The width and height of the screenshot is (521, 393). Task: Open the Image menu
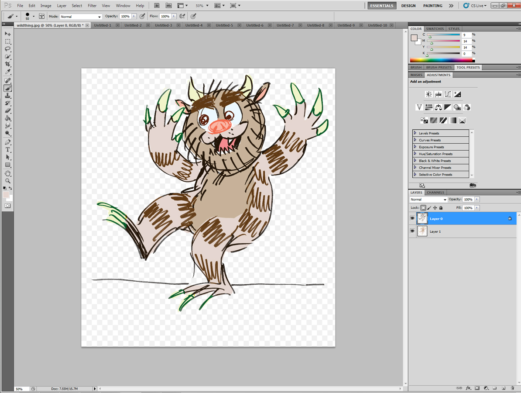click(46, 6)
